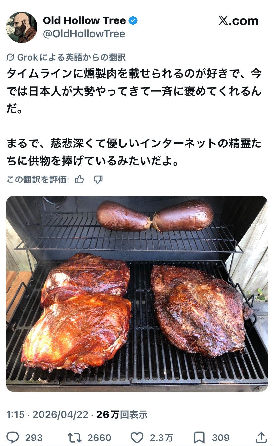
Task: Tap the X.com logo
Action: 238,21
